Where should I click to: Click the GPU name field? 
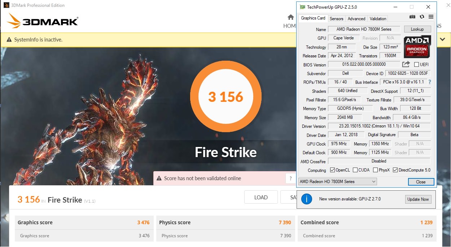pos(364,29)
